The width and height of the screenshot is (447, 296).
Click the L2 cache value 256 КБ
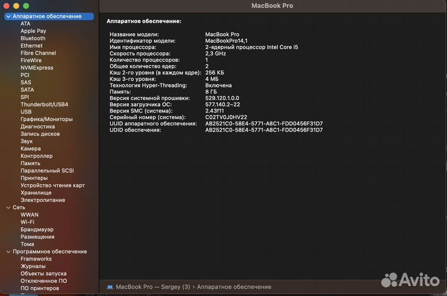214,73
